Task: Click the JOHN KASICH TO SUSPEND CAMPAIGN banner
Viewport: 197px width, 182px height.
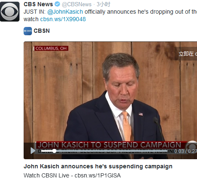Action: pyautogui.click(x=109, y=145)
